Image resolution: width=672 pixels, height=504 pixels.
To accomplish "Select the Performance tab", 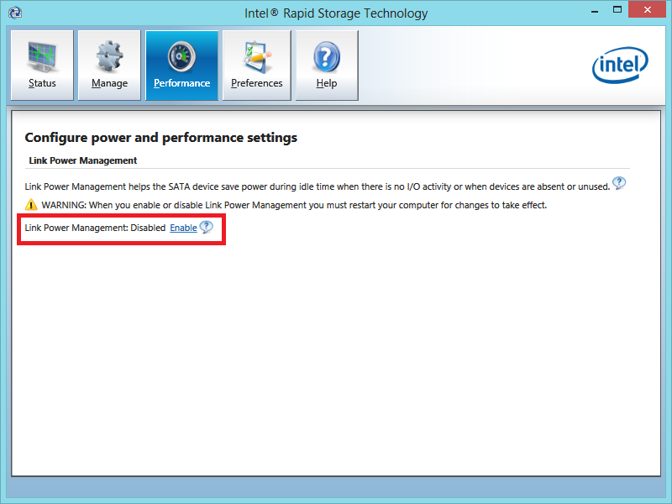I will pyautogui.click(x=181, y=66).
